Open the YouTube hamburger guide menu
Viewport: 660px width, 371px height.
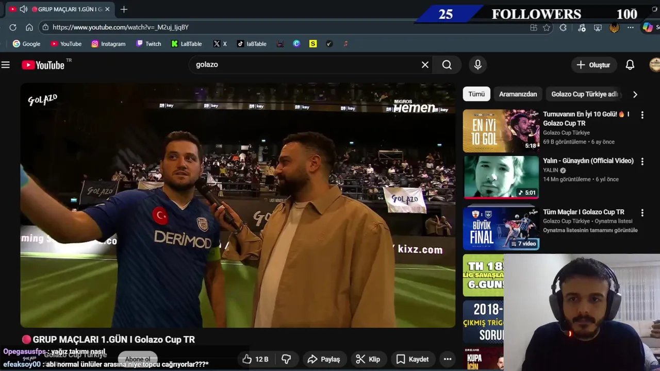click(6, 65)
